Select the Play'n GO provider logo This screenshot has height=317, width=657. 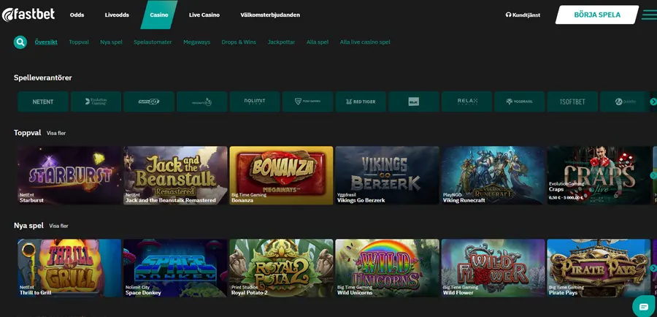coord(149,102)
